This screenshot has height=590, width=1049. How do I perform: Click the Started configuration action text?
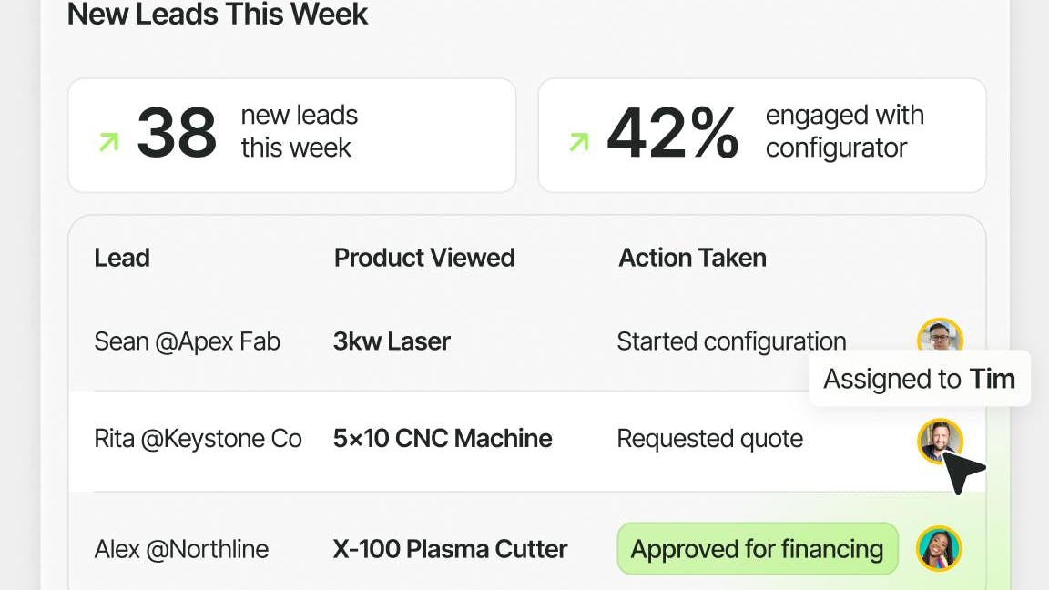[731, 341]
